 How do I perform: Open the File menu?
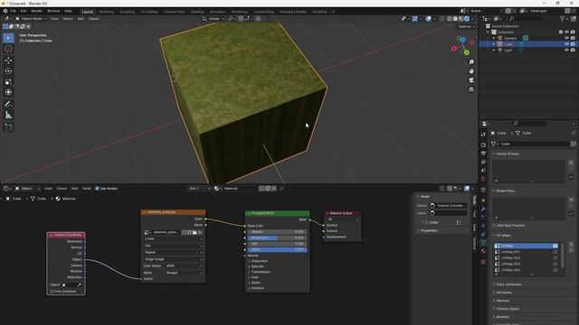(x=13, y=11)
